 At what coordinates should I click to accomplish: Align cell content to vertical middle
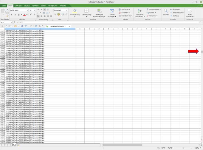click(41, 9)
